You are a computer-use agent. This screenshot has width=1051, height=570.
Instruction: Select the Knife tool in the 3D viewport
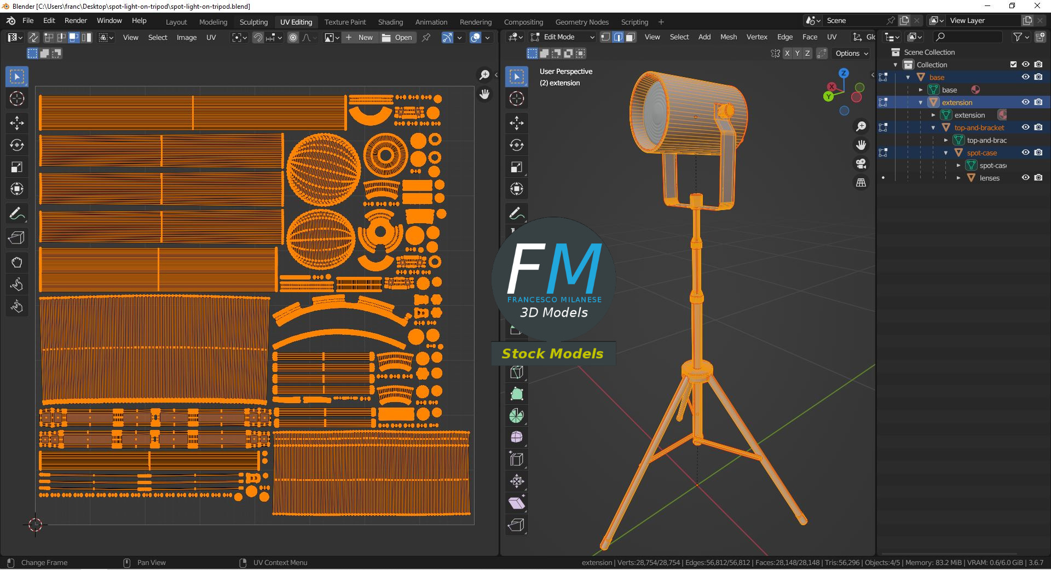(516, 372)
